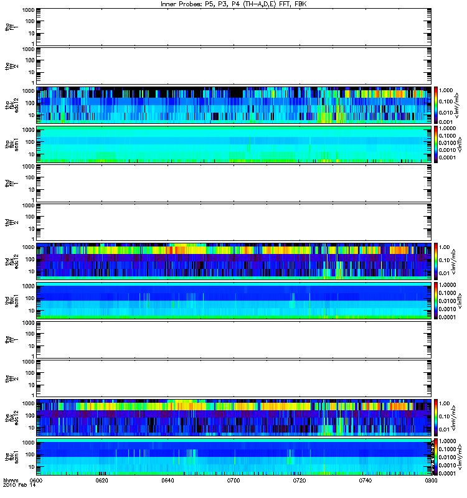The image size is (467, 498).
Task: Click the '0700' time axis label
Action: [233, 480]
